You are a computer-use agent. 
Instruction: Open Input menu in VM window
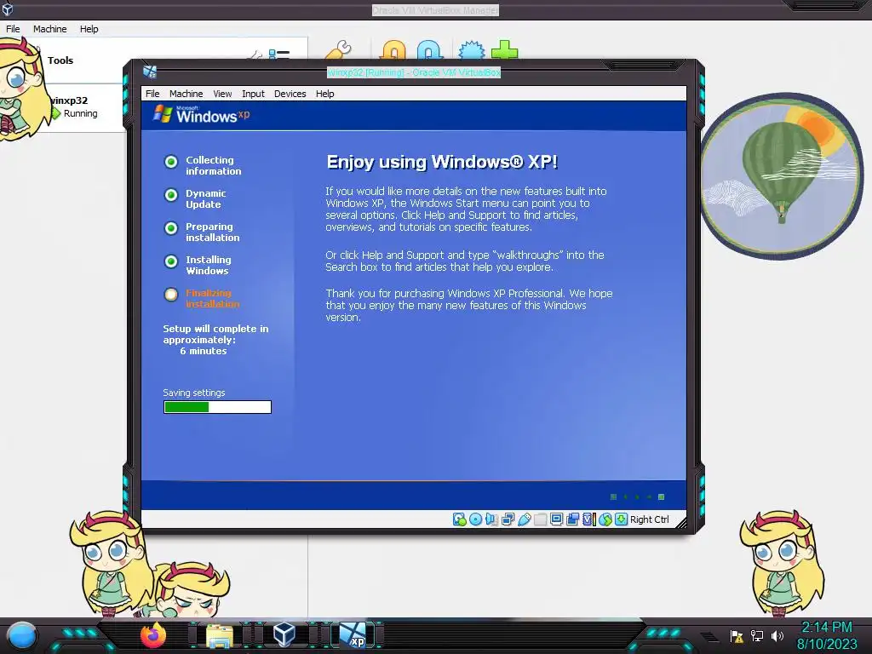coord(253,94)
